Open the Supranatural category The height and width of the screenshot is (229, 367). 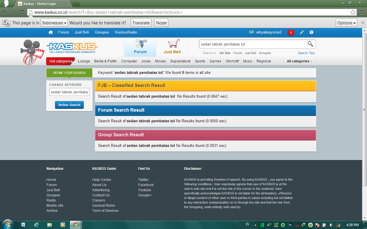(180, 61)
